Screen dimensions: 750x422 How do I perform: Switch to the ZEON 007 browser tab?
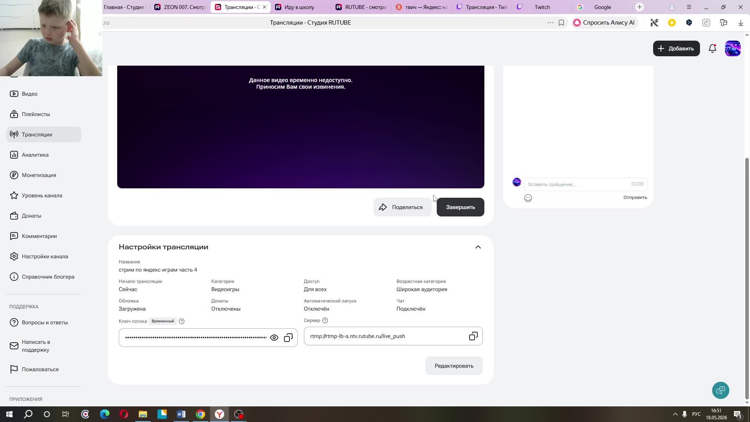click(180, 7)
